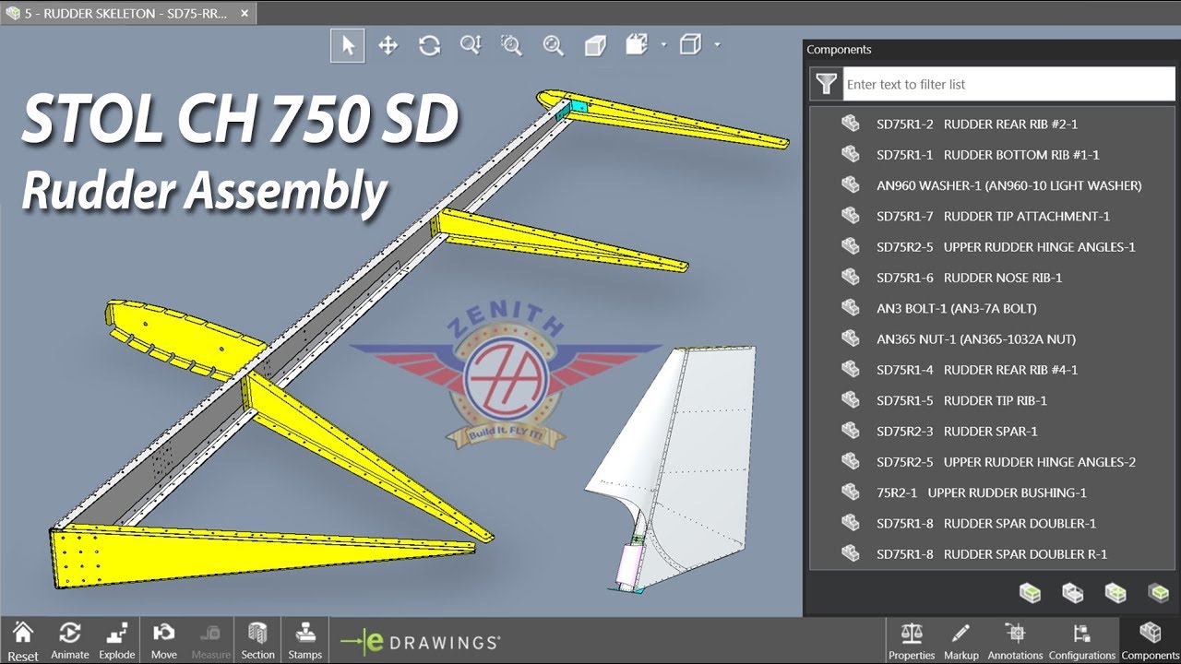Image resolution: width=1181 pixels, height=664 pixels.
Task: Select 'SD75R1-8 RUDDER SPAR DOUBLER R-1' row
Action: (x=992, y=553)
